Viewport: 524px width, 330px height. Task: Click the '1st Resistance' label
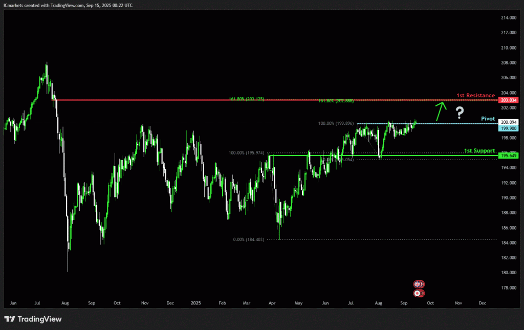tap(475, 96)
